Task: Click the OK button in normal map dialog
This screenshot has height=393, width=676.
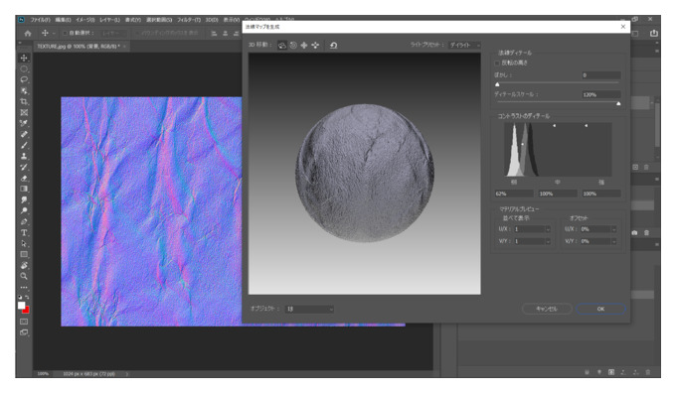Action: click(600, 309)
